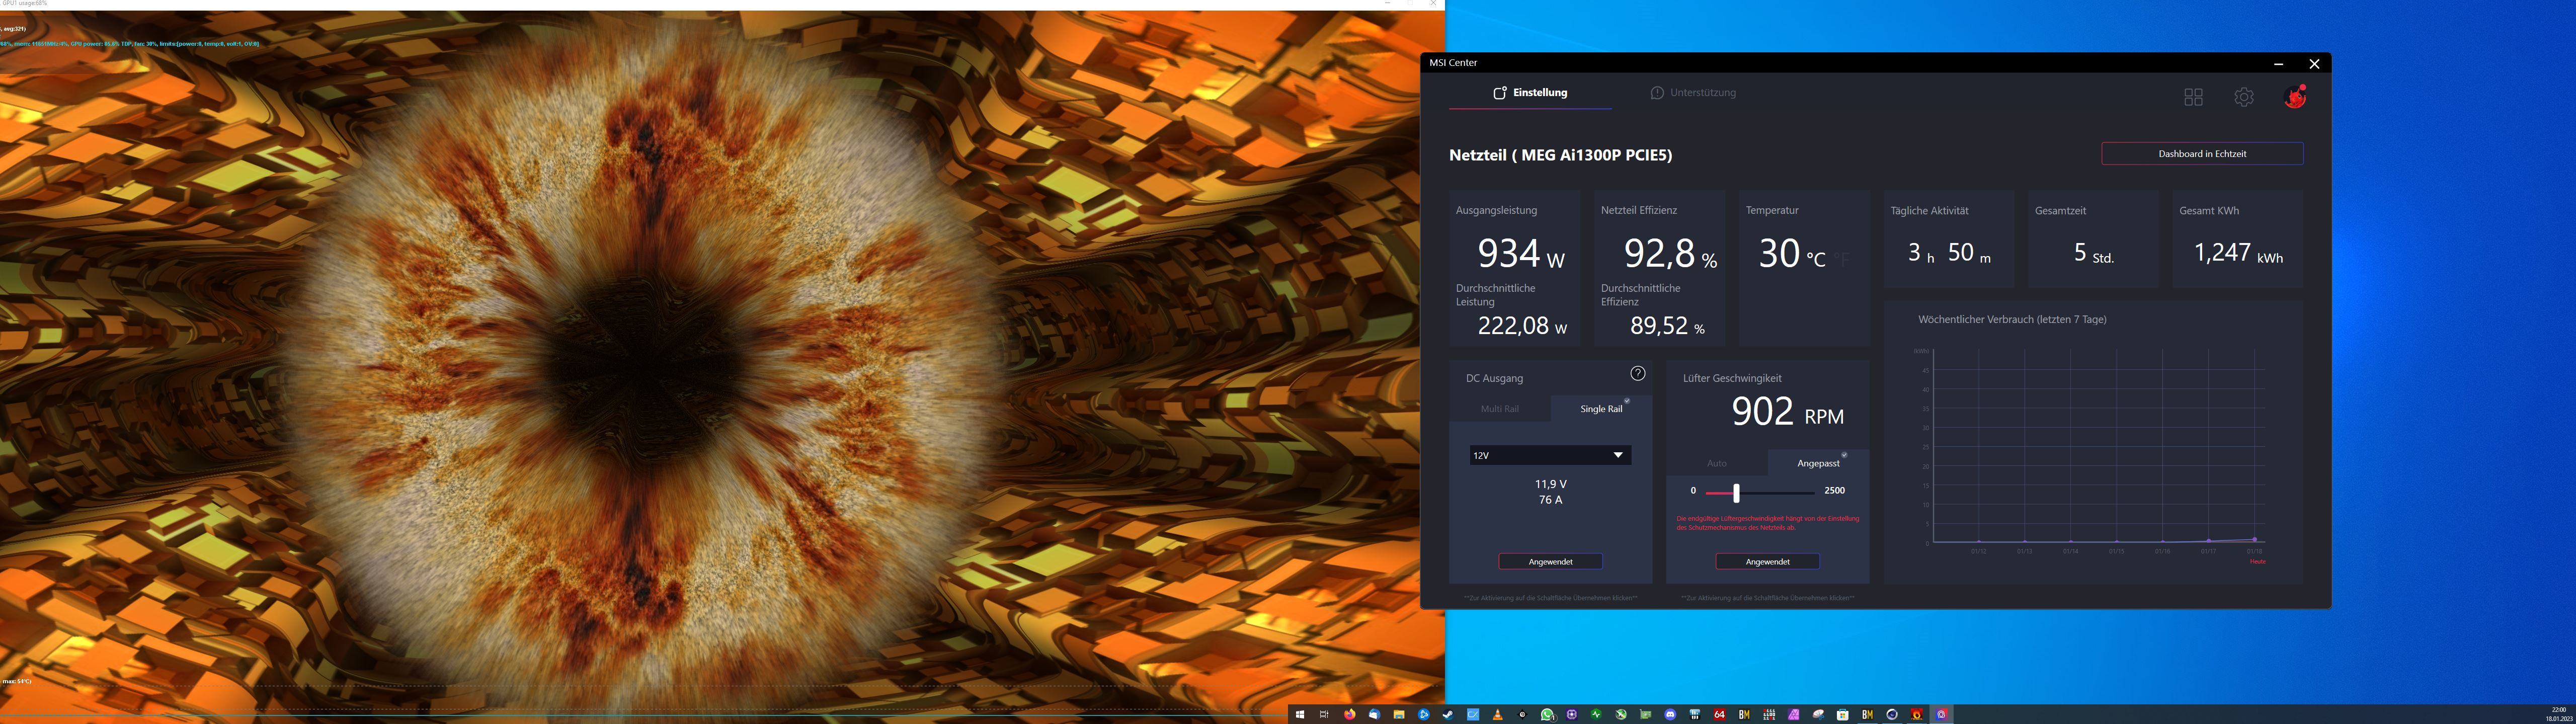Click the 11,9 V voltage reading
2576x724 pixels.
click(1551, 484)
